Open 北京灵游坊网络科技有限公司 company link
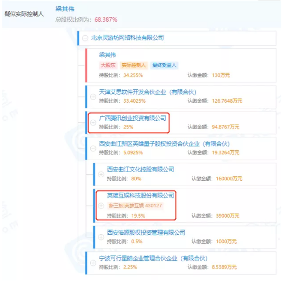This screenshot has width=287, height=283. pyautogui.click(x=127, y=38)
